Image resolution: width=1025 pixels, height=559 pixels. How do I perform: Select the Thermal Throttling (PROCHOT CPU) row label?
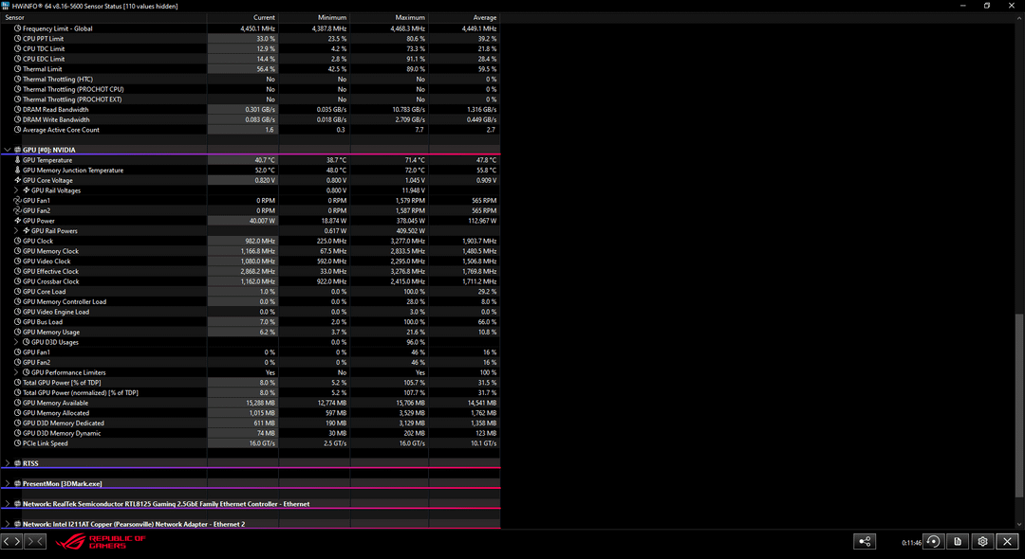tap(73, 89)
